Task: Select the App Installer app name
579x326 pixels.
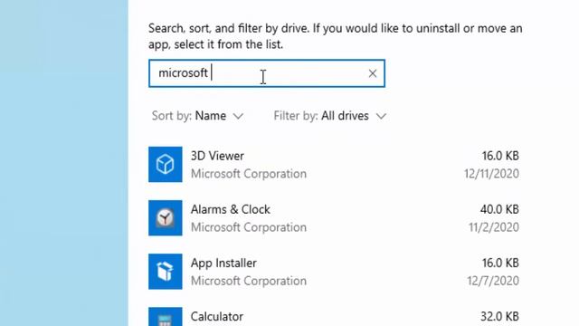Action: tap(223, 264)
